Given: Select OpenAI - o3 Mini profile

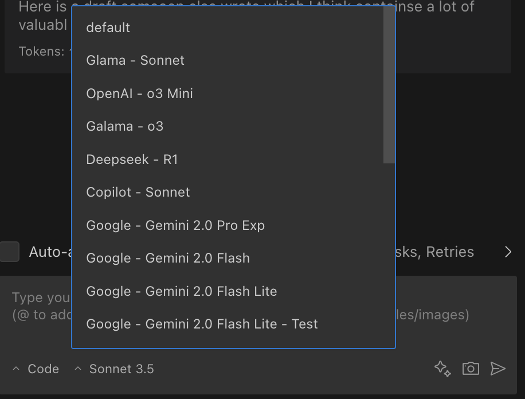Looking at the screenshot, I should 139,93.
